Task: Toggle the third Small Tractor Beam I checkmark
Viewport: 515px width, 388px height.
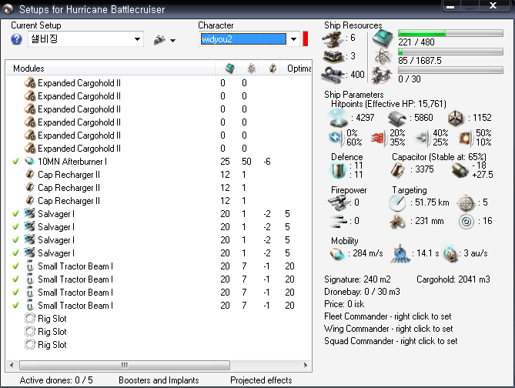Action: click(x=15, y=292)
